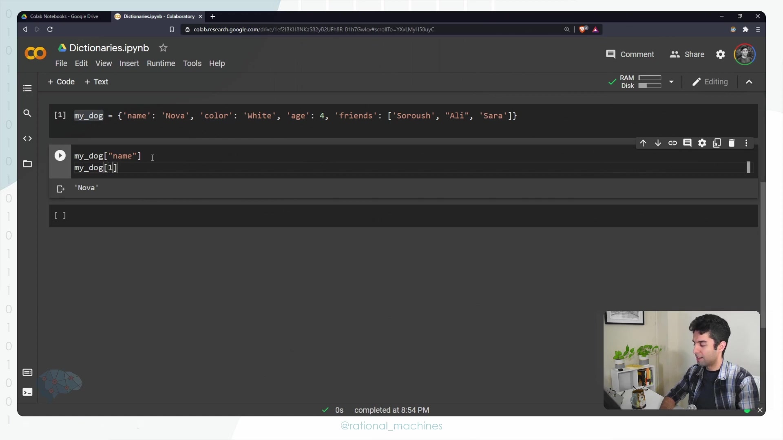Click the Share button
The height and width of the screenshot is (440, 783).
coord(687,55)
